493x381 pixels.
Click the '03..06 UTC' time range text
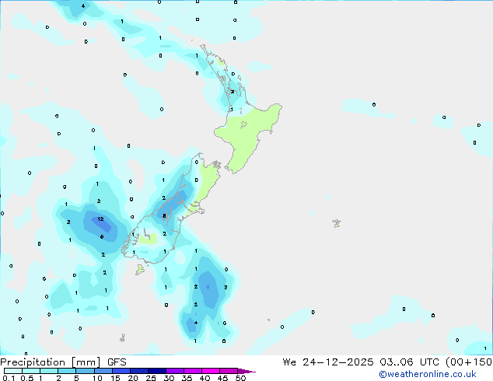(x=409, y=362)
